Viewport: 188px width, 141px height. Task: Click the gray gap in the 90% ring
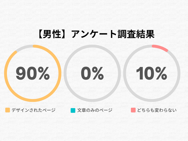[24, 47]
